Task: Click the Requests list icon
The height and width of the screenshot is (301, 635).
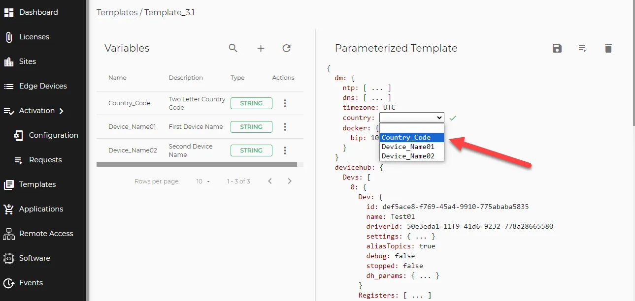Action: pos(19,160)
